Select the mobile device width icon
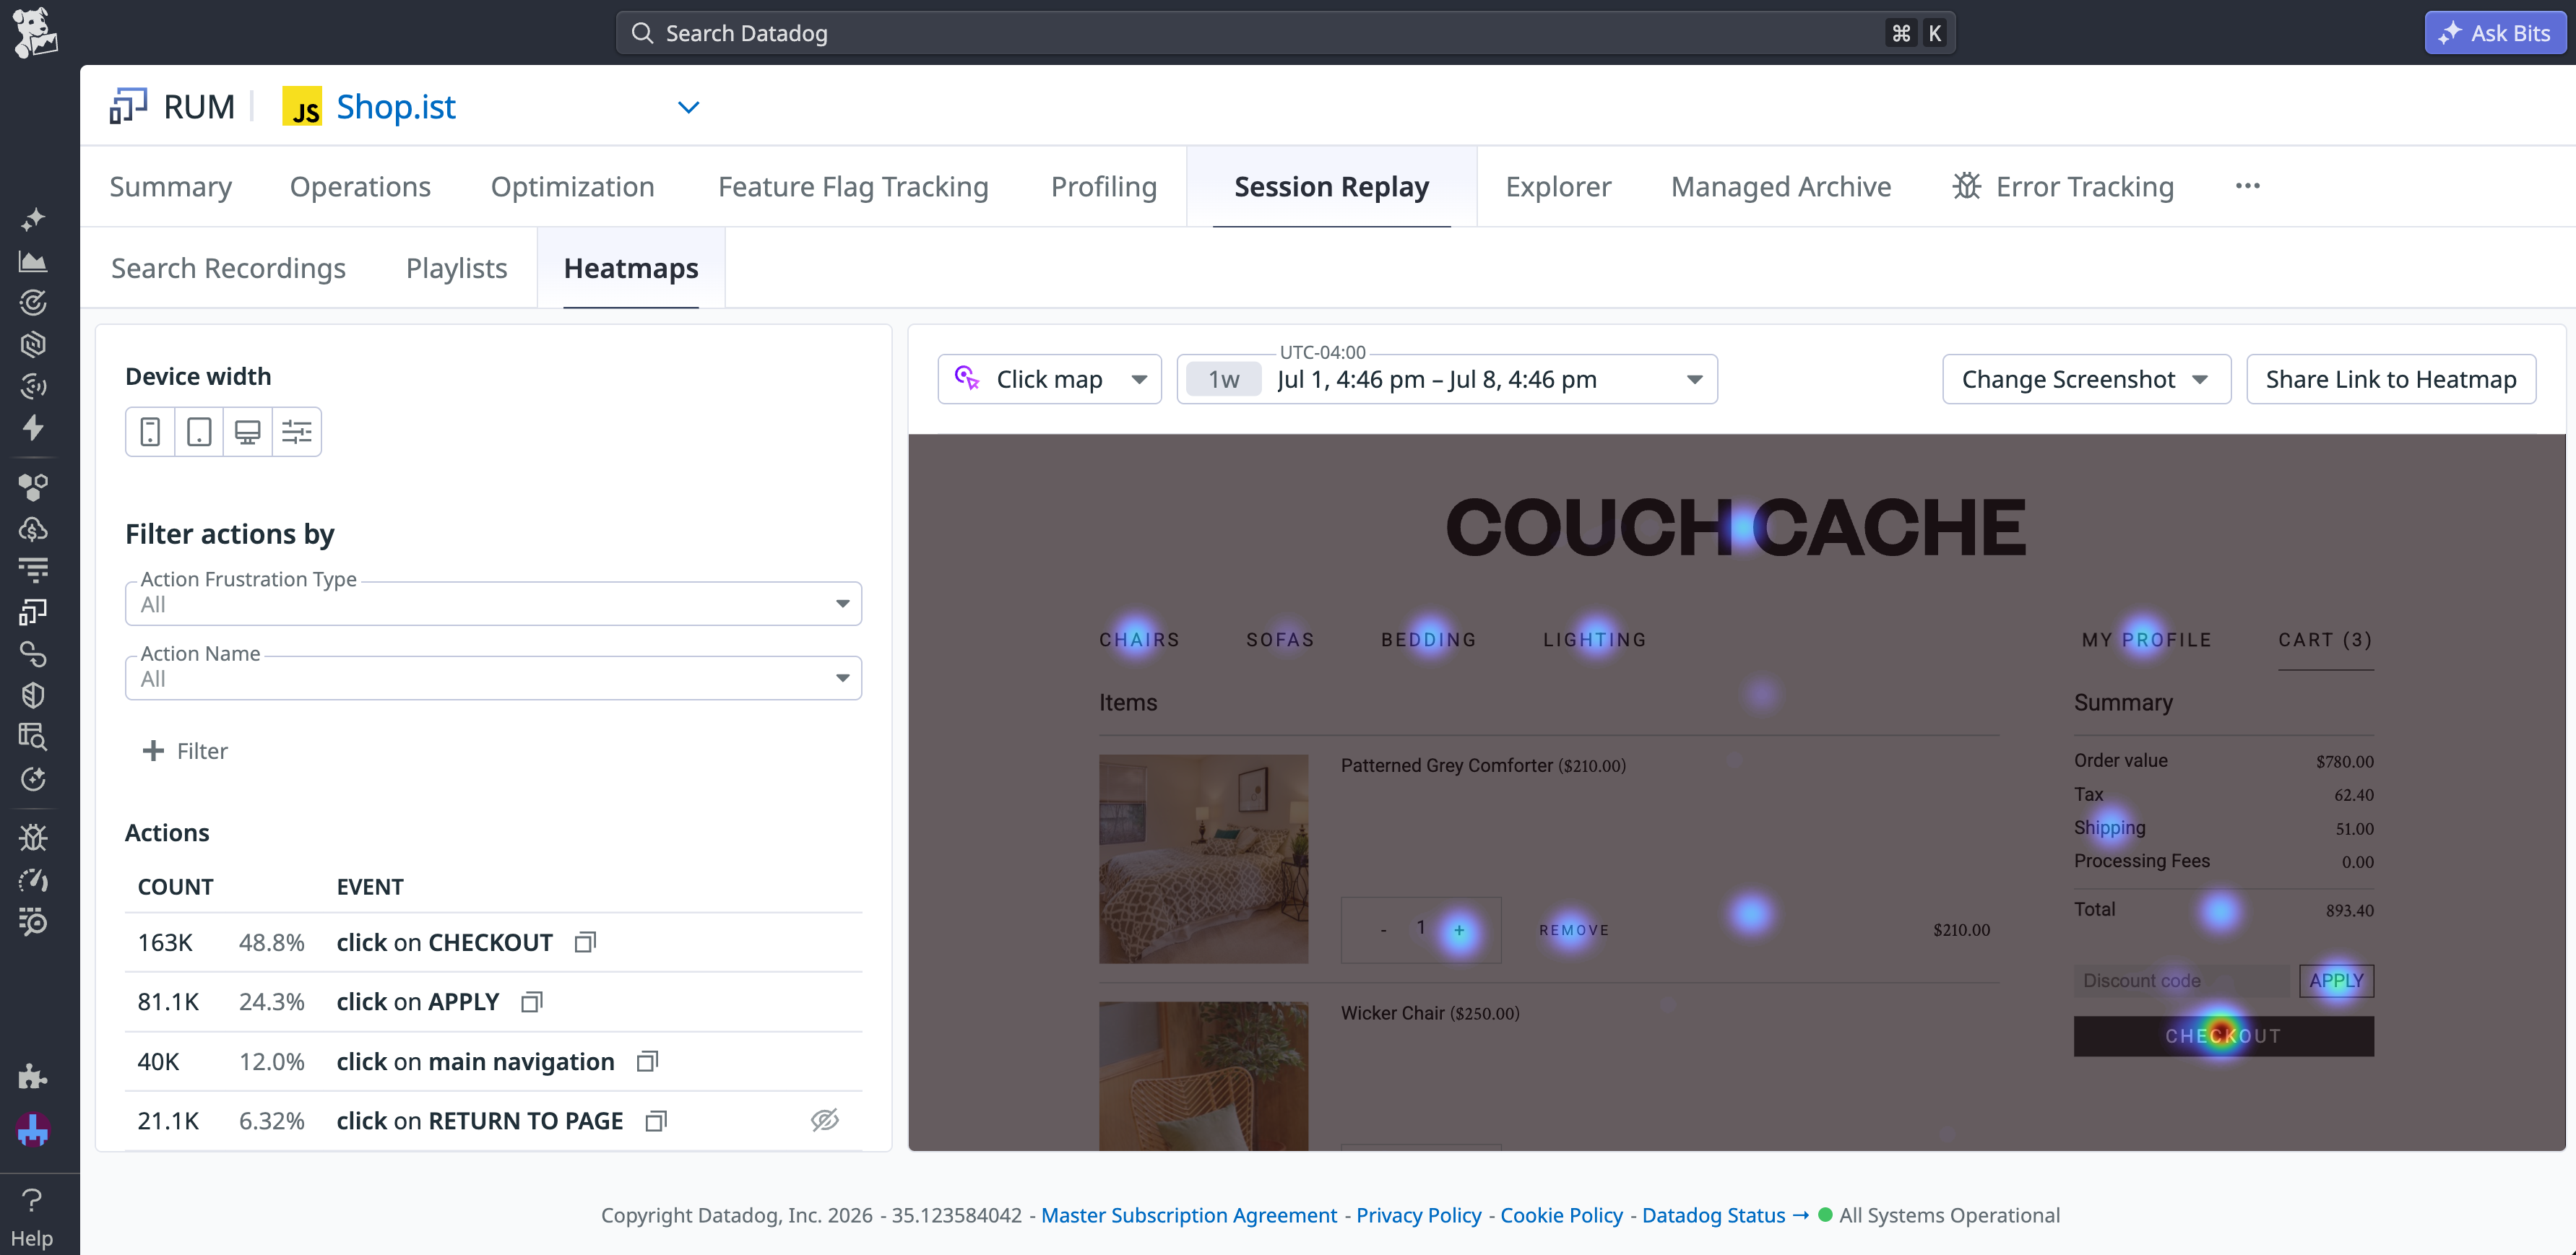The width and height of the screenshot is (2576, 1255). pyautogui.click(x=150, y=432)
